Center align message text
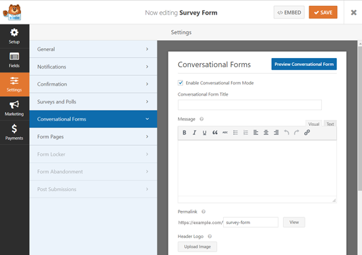This screenshot has width=362, height=255. coord(266,132)
